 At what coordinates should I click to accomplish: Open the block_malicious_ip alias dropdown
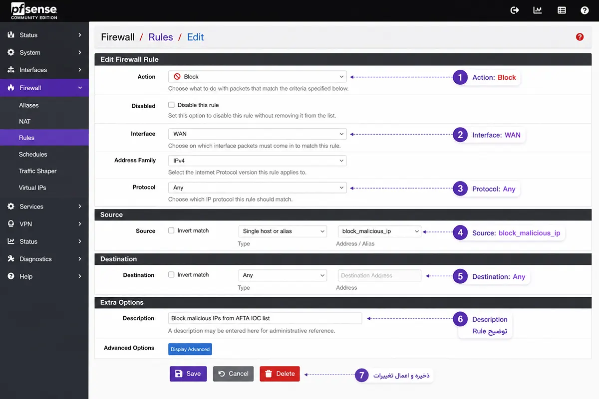tap(379, 231)
